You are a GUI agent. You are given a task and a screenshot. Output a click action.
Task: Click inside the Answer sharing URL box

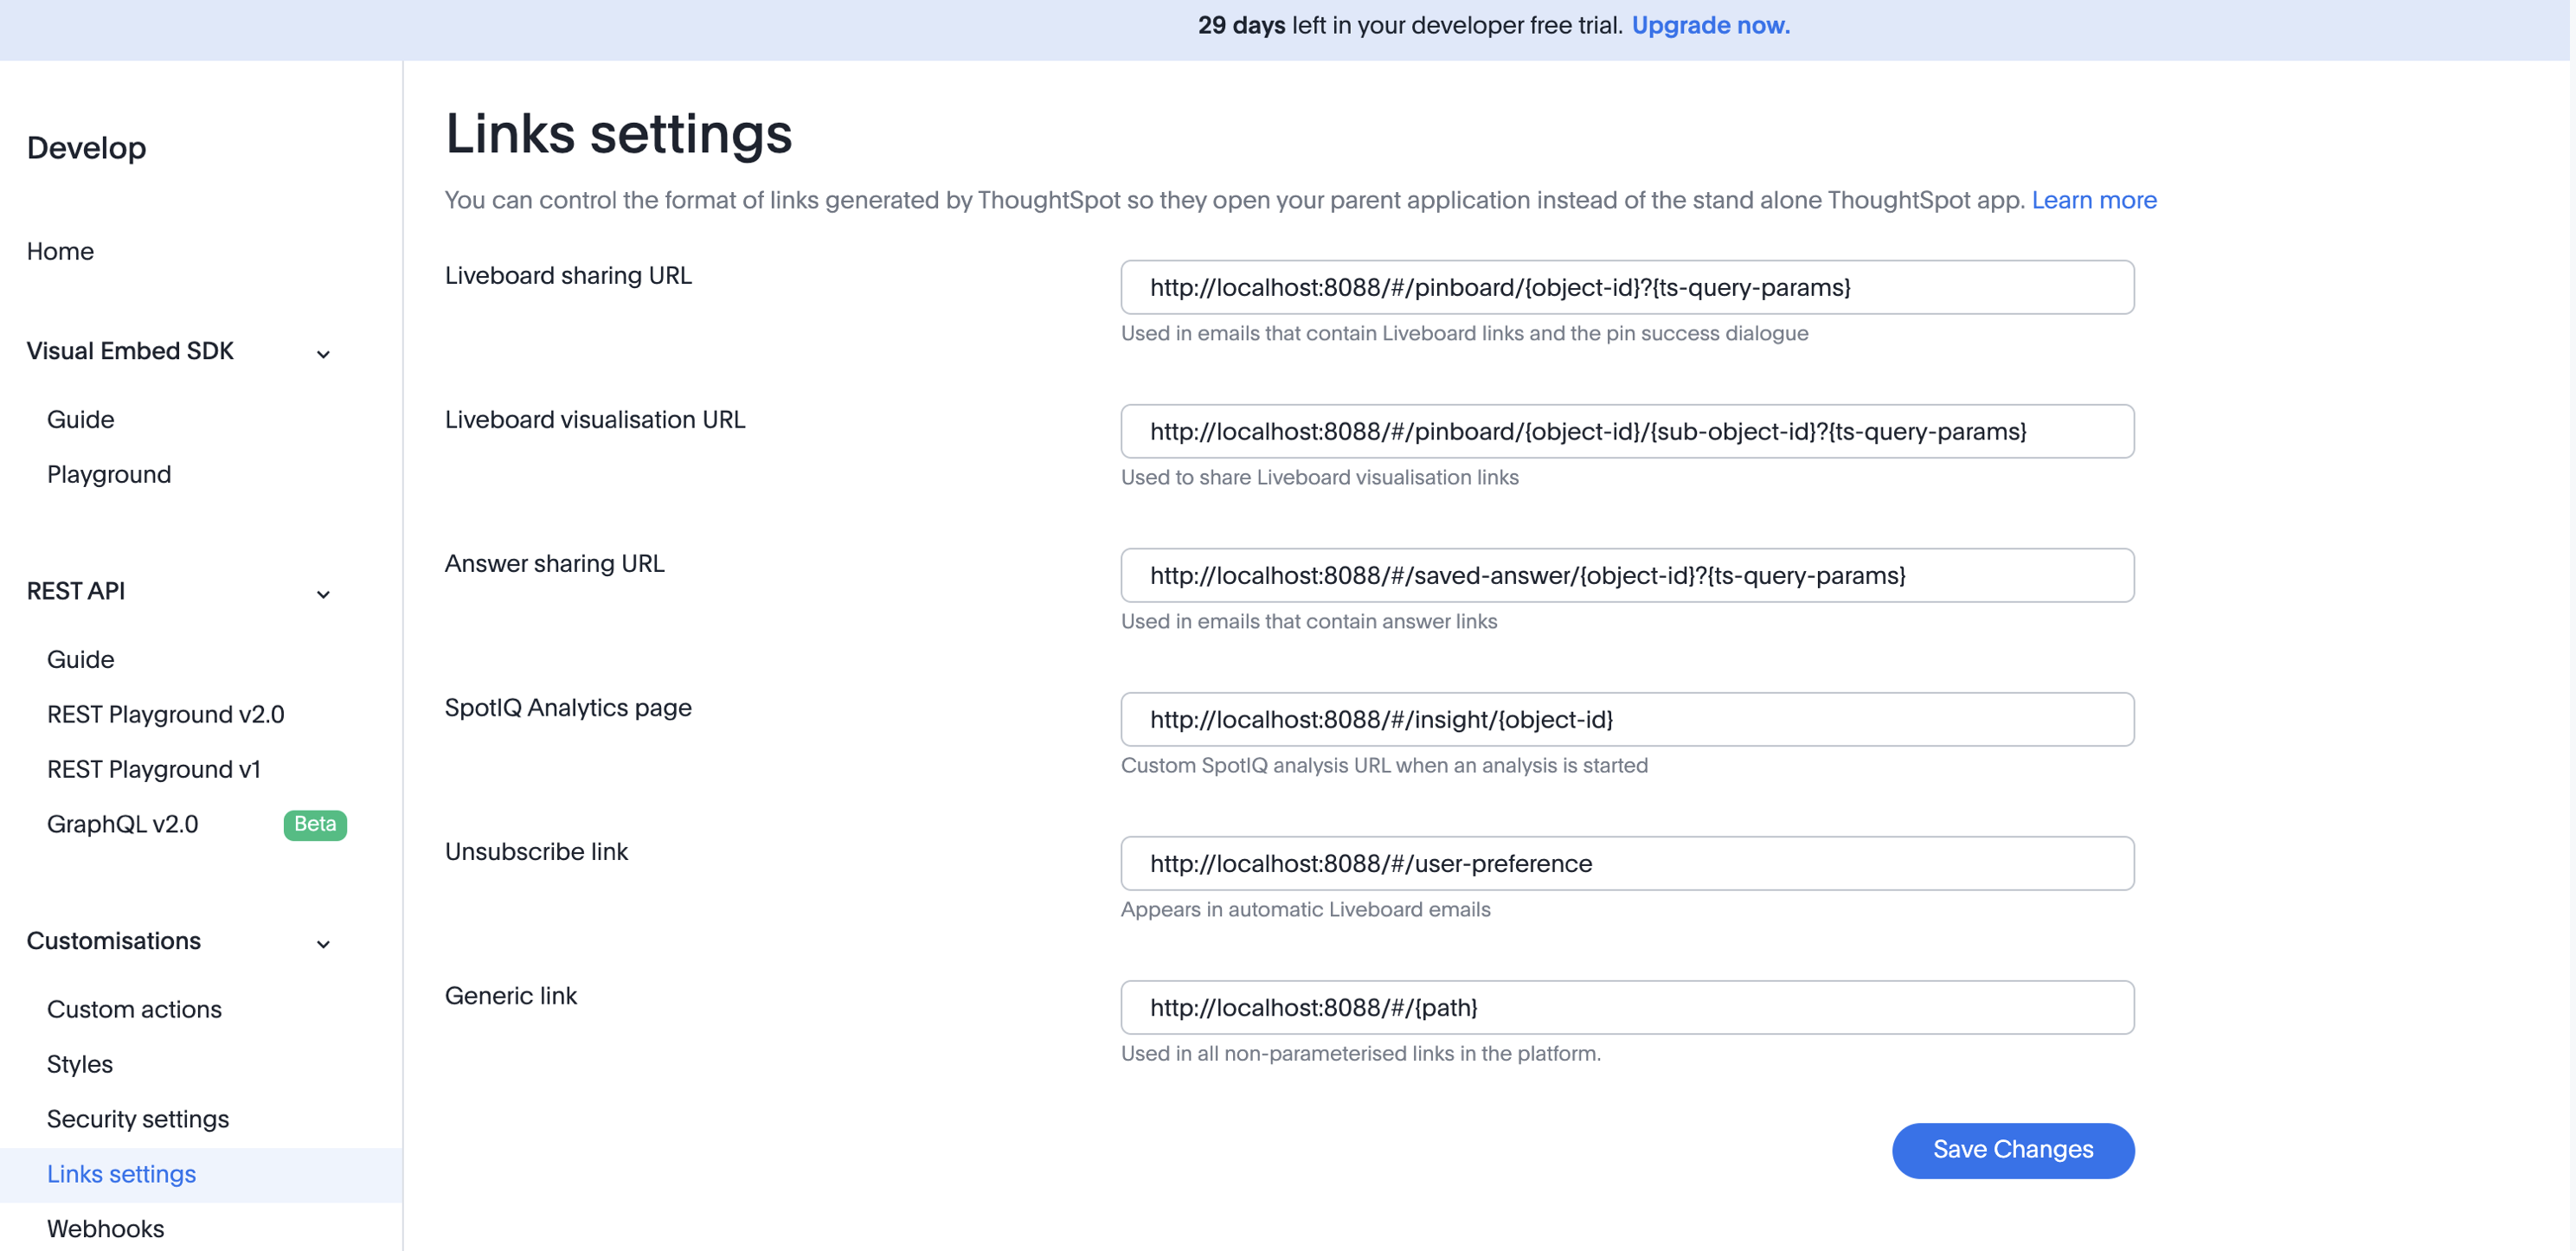1627,575
